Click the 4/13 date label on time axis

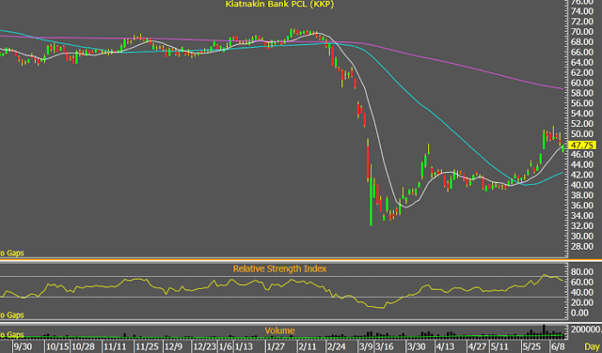(x=445, y=346)
